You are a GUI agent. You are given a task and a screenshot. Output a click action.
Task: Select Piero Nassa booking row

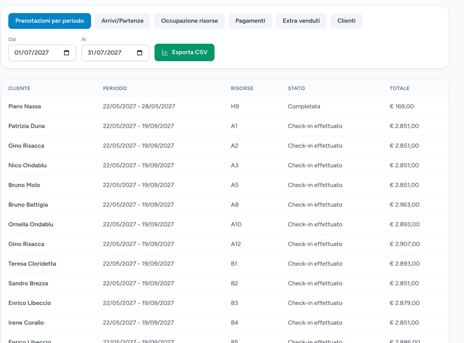225,106
